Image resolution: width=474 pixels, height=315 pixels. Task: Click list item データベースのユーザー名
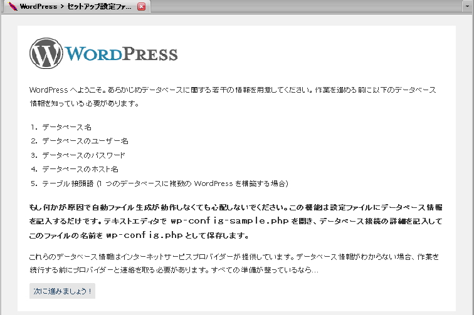pyautogui.click(x=85, y=141)
